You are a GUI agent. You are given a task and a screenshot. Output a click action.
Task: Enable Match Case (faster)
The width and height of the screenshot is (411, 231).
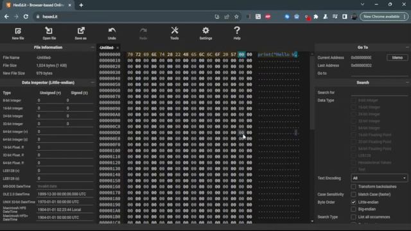(x=354, y=194)
